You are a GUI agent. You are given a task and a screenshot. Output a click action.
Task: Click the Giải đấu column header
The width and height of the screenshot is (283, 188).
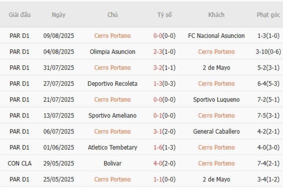pos(20,15)
